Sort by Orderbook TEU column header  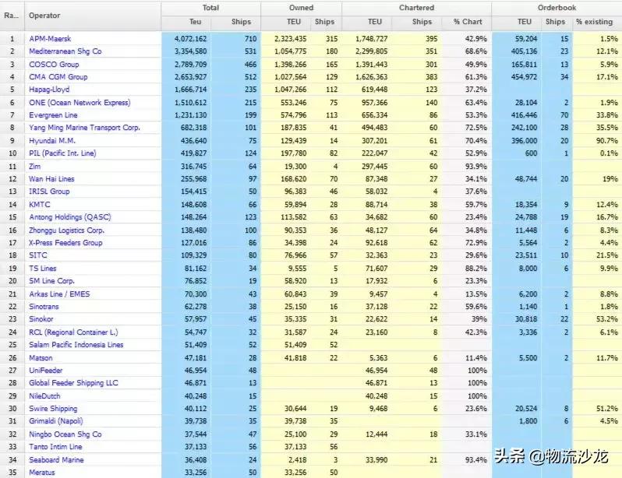517,23
